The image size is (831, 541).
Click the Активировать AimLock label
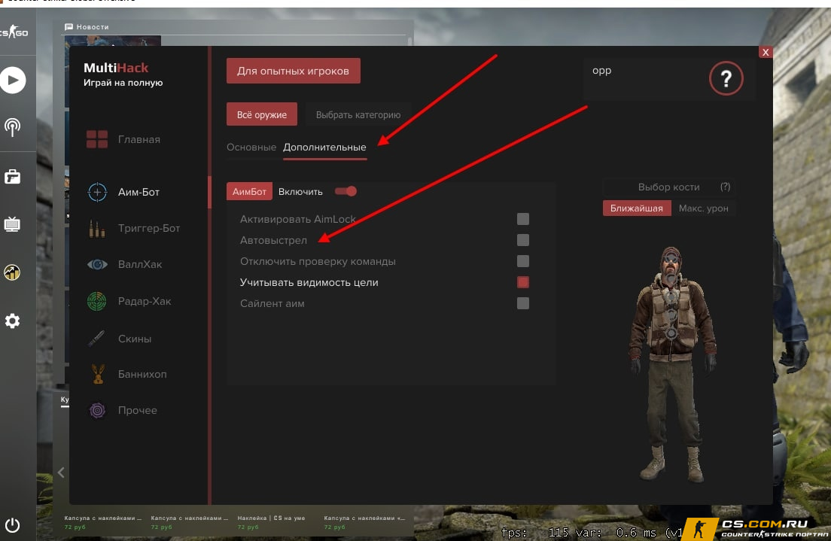298,219
